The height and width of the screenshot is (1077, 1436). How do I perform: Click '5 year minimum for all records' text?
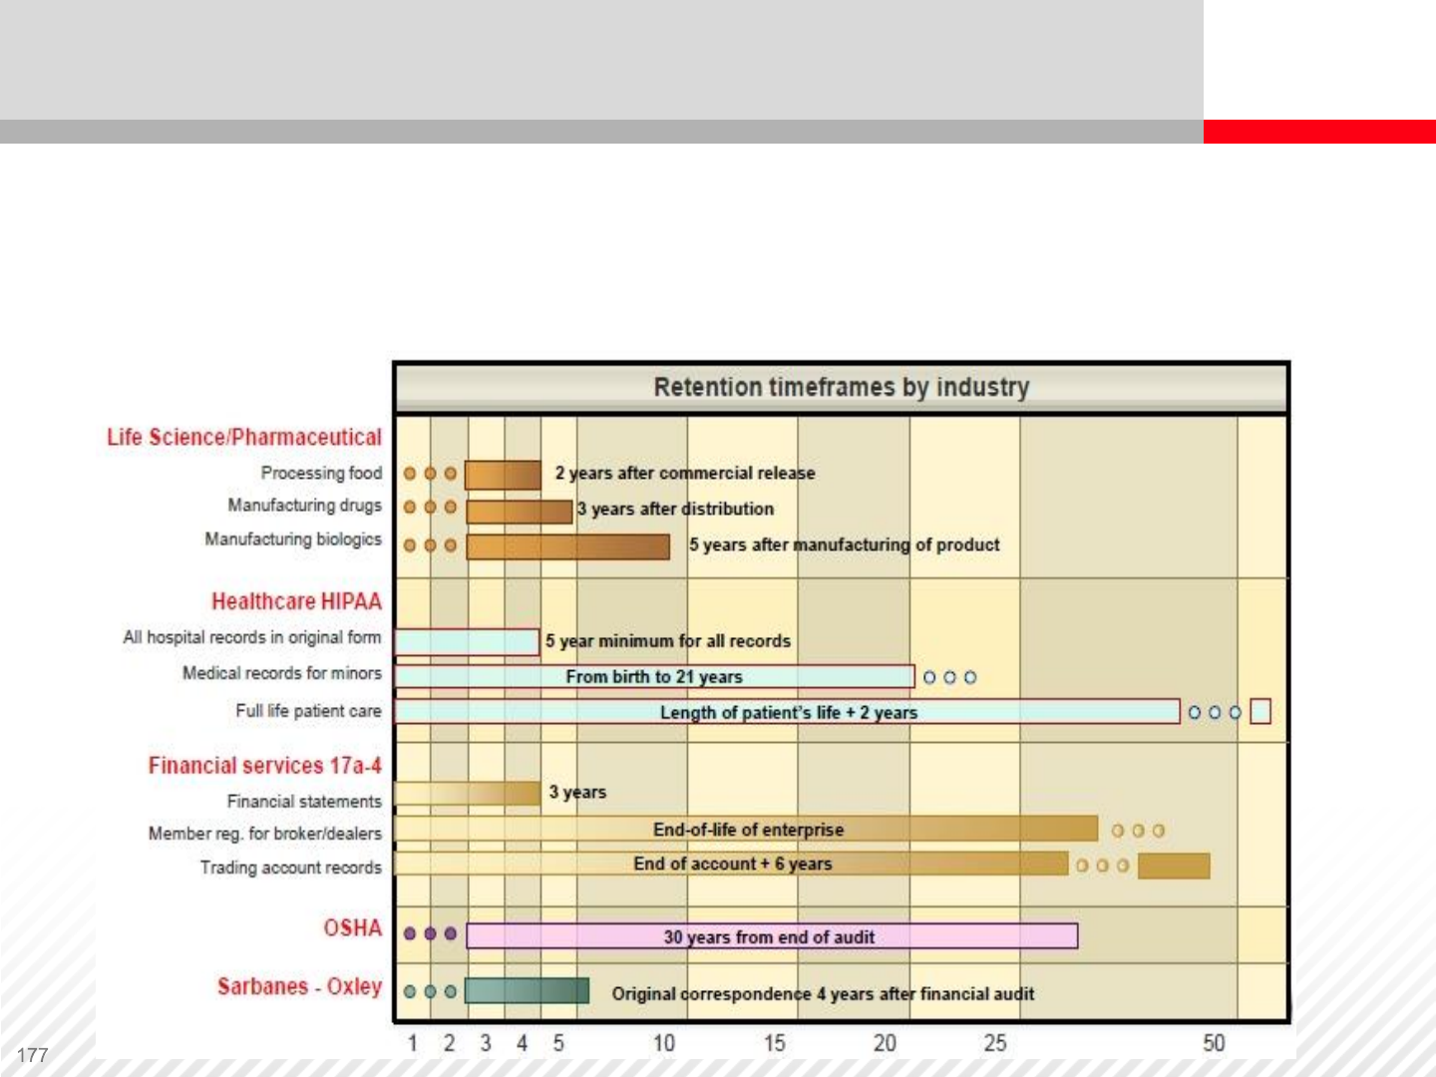coord(668,641)
